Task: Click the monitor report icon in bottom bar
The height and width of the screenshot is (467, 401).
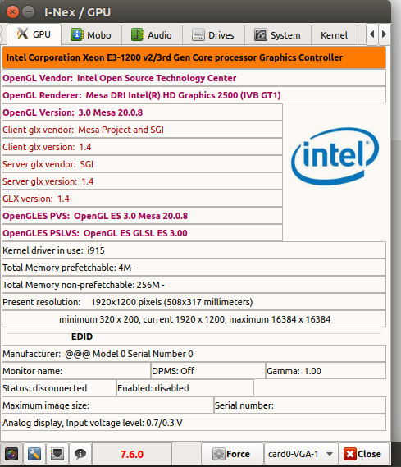Action: point(57,454)
